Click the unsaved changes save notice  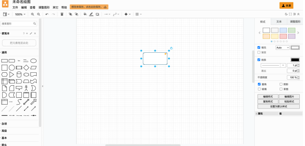pyautogui.click(x=89, y=7)
